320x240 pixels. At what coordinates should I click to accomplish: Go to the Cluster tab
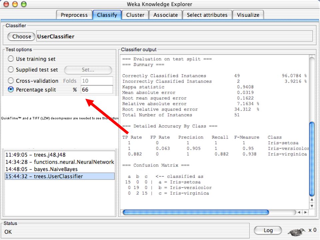(135, 15)
